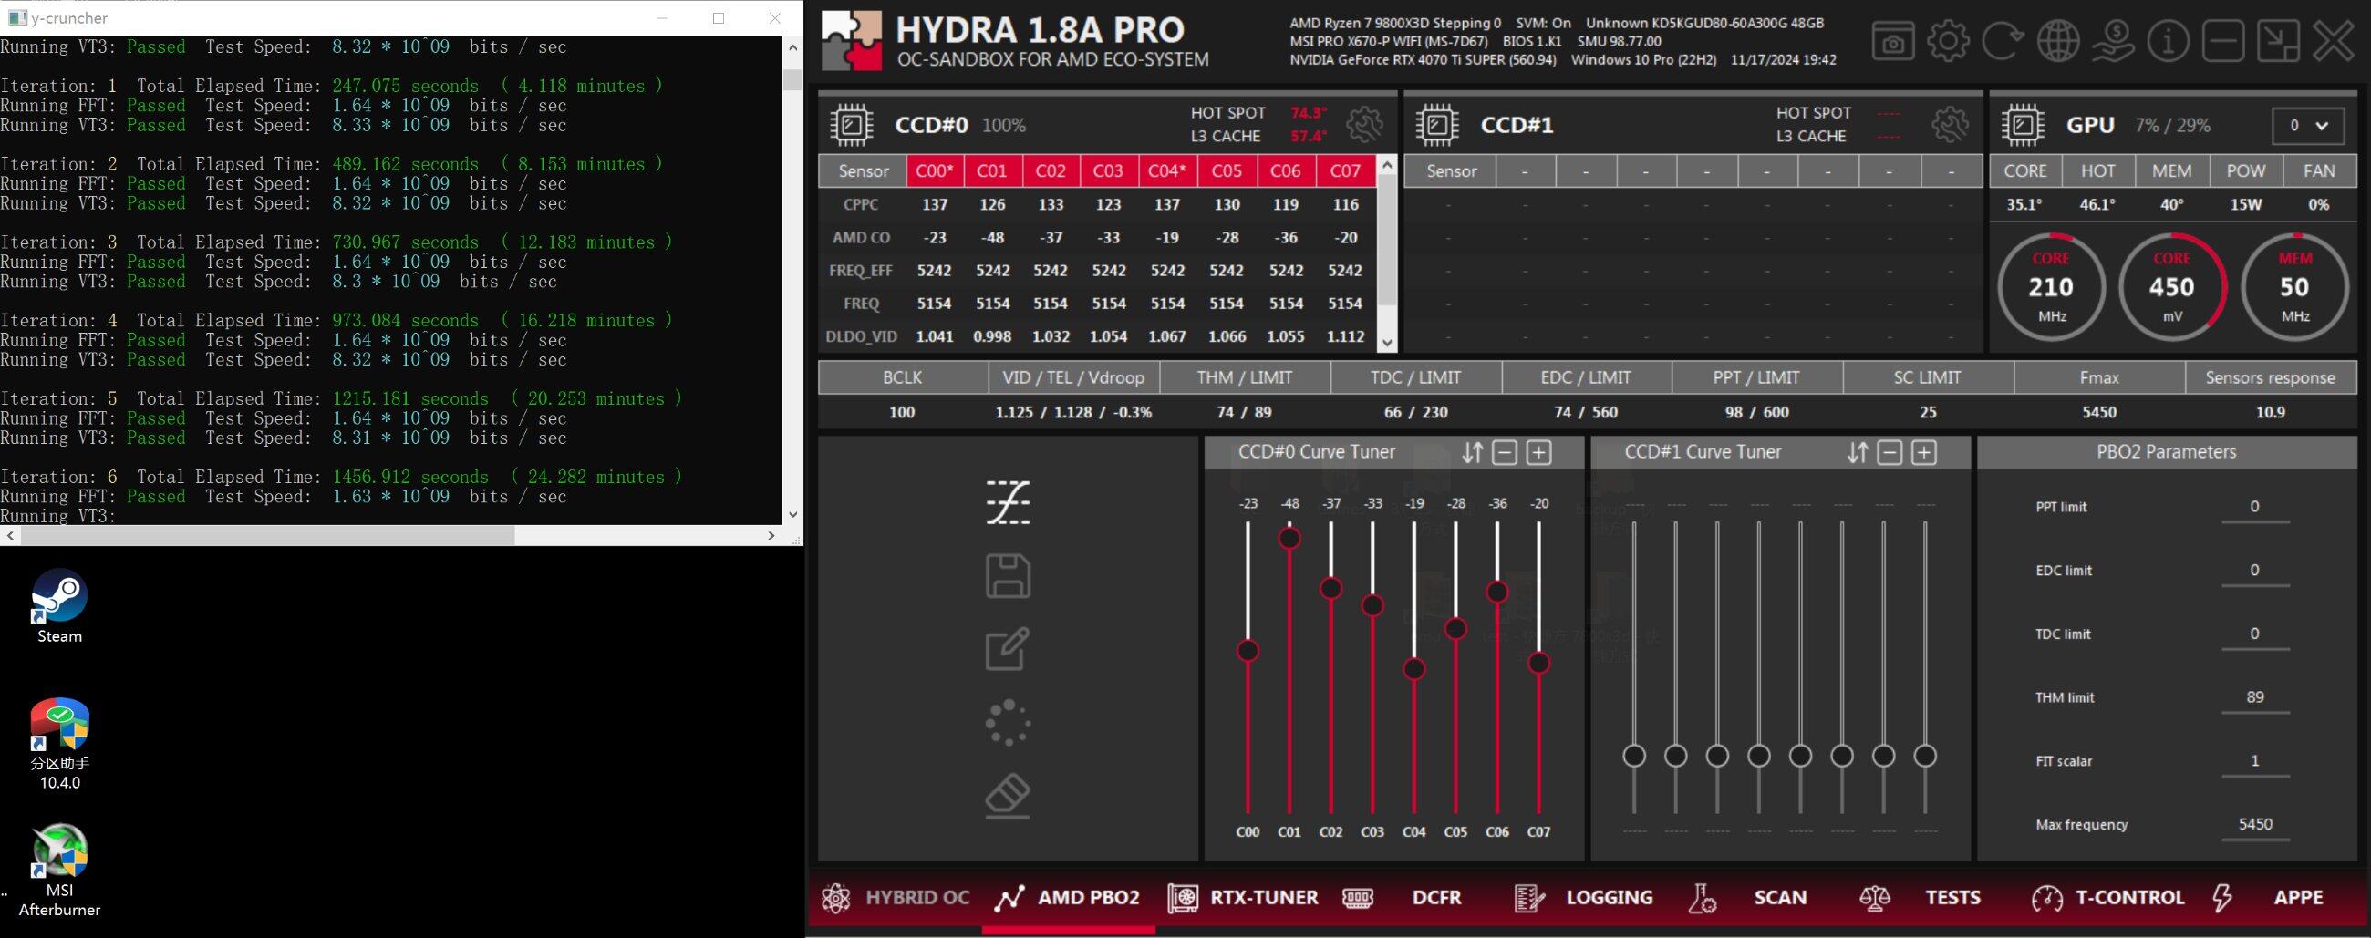Click the CCD#1 Curve Tuner sort arrows icon

pos(1858,452)
